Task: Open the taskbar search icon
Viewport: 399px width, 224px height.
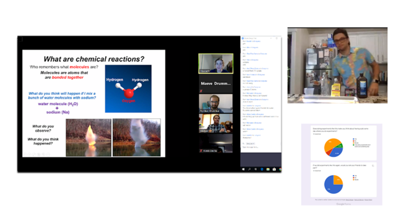Action: pyautogui.click(x=249, y=169)
